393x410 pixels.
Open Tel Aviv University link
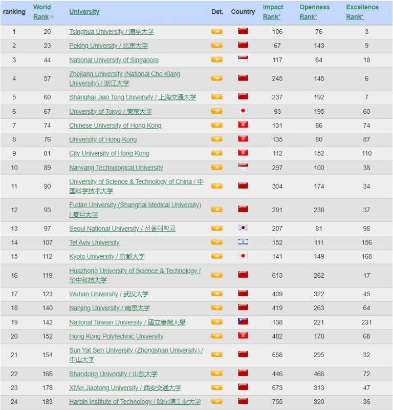[94, 242]
